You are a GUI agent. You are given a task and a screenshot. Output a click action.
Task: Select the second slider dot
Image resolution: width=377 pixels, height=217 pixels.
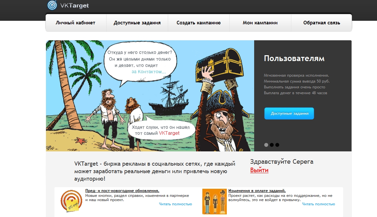click(272, 145)
